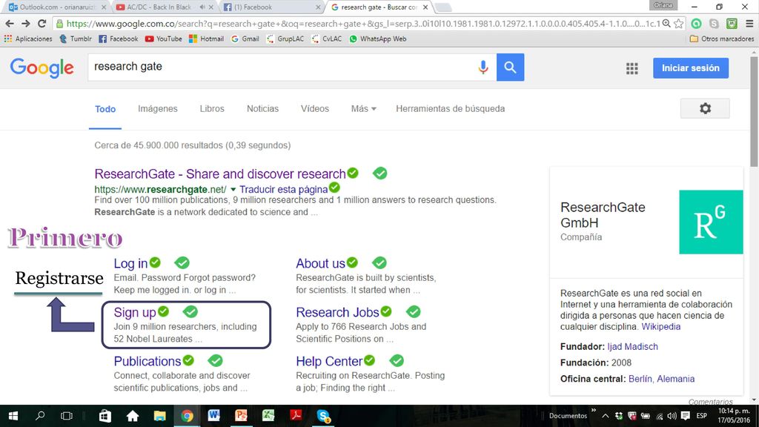The width and height of the screenshot is (759, 427).
Task: Show hidden system tray icons
Action: tap(605, 416)
